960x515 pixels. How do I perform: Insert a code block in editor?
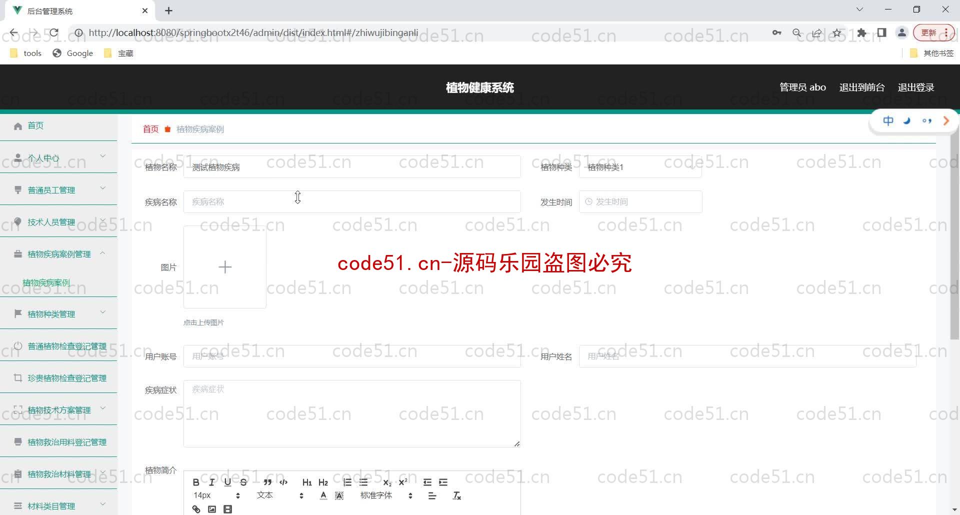[x=283, y=482]
